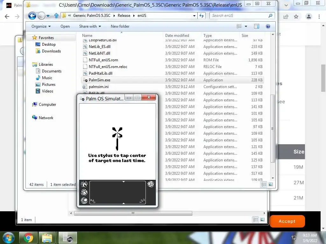The width and height of the screenshot is (326, 244).
Task: Click Chrome's share page icon
Action: (286, 17)
